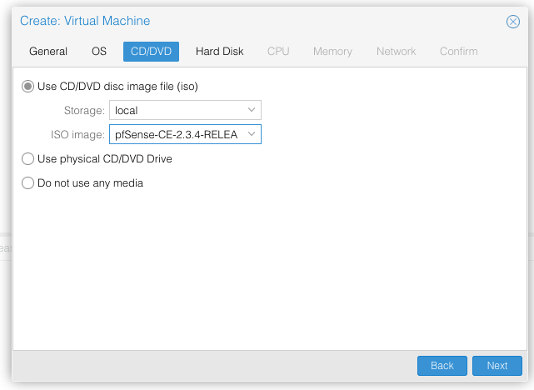Open the Memory tab
534x390 pixels.
(332, 52)
